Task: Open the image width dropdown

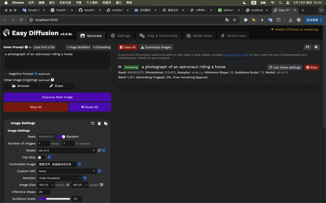Action: (x=46, y=185)
